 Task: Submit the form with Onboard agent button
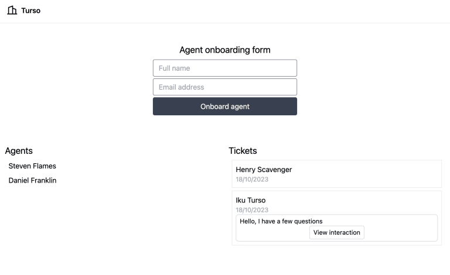point(225,106)
